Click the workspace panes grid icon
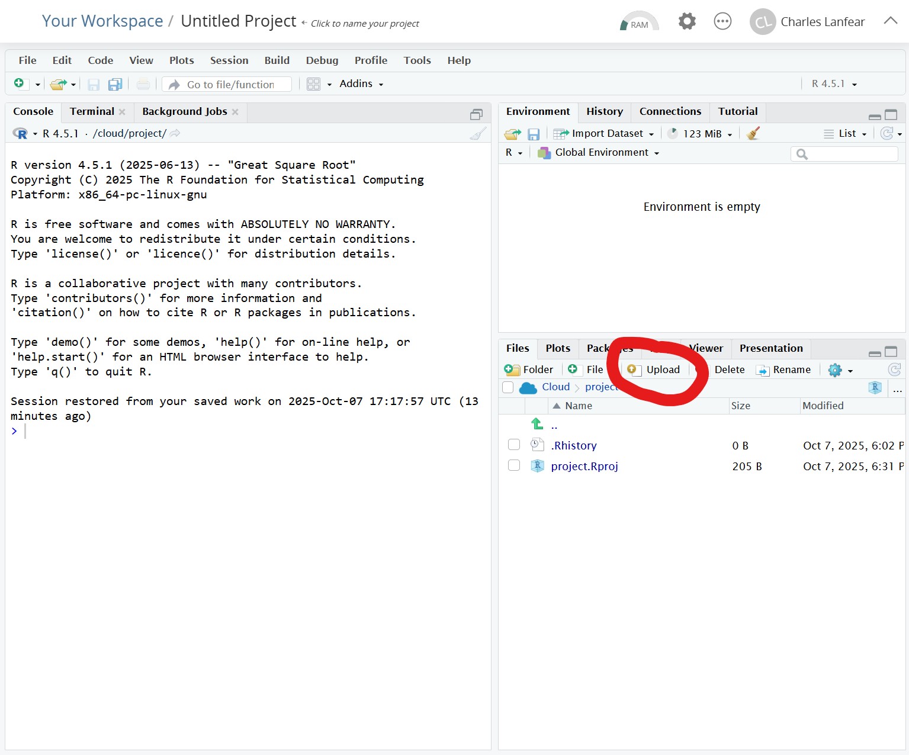Image resolution: width=909 pixels, height=755 pixels. click(314, 84)
